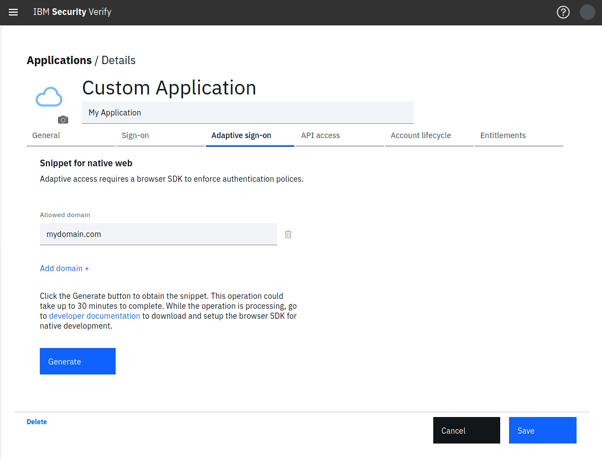Click the Applications breadcrumb link
Image resolution: width=602 pixels, height=459 pixels.
pos(59,61)
